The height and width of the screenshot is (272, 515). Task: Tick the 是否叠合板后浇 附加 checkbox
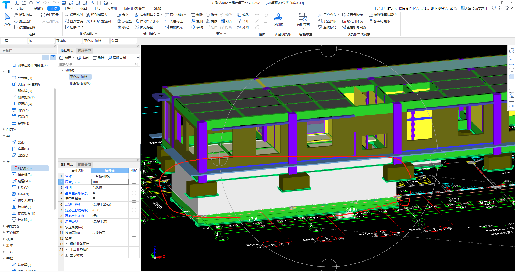134,193
